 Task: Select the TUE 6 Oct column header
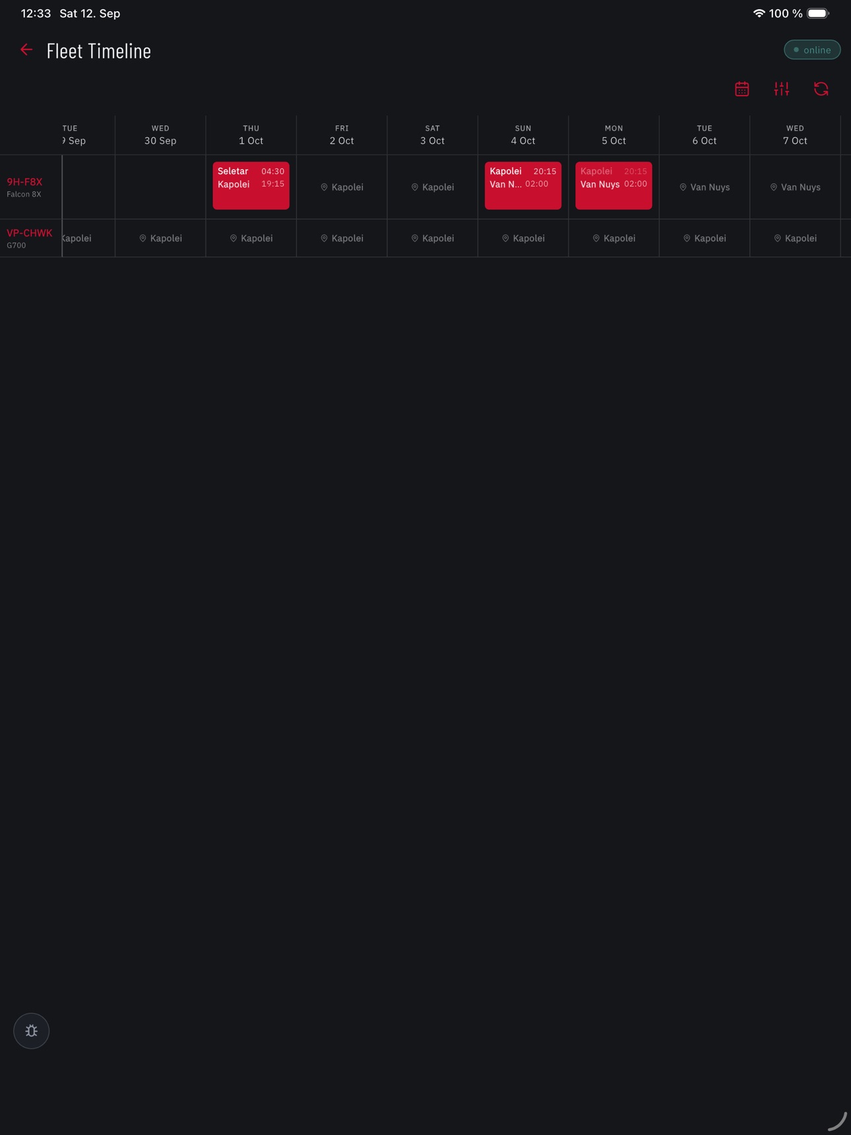click(x=705, y=135)
